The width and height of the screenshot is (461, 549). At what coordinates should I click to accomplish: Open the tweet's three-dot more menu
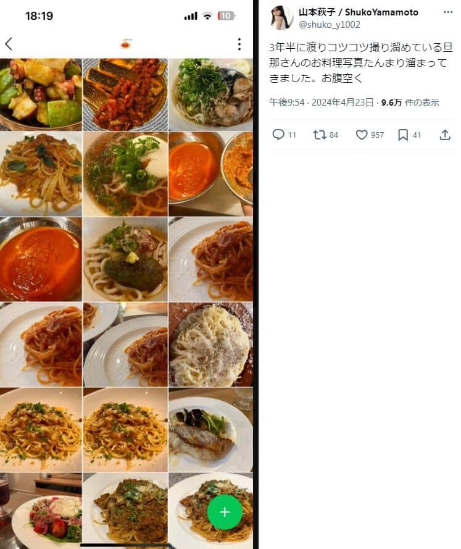(448, 12)
